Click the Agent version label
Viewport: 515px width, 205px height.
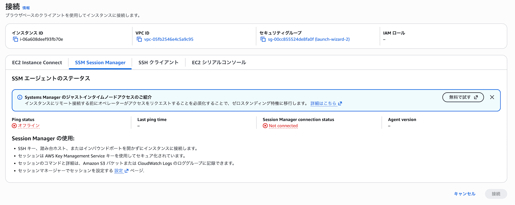click(402, 120)
